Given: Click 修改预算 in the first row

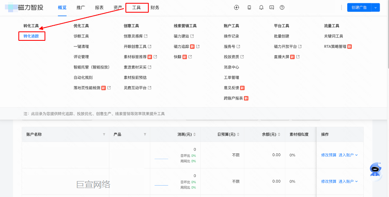Looking at the screenshot, I should coord(329,155).
